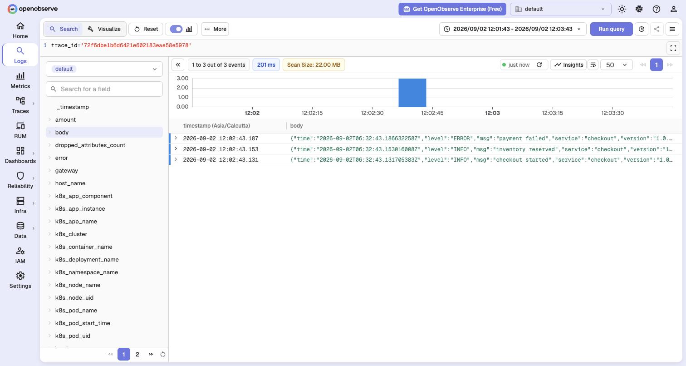Viewport: 686px width, 366px height.
Task: Click the body column header
Action: point(296,126)
